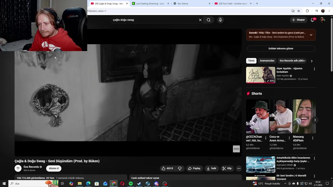This screenshot has height=187, width=333.
Task: Close the Yeni Sekme tab
Action: [x=209, y=4]
